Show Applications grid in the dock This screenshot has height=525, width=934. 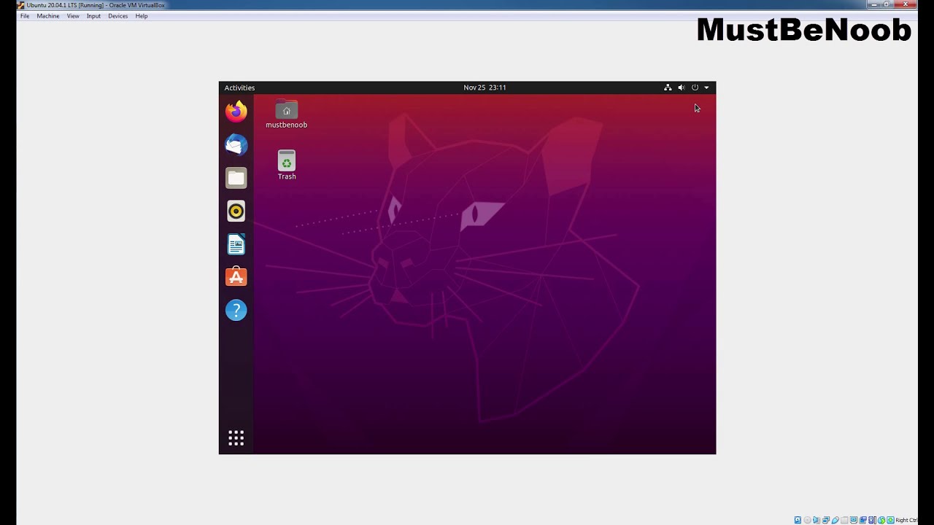236,437
